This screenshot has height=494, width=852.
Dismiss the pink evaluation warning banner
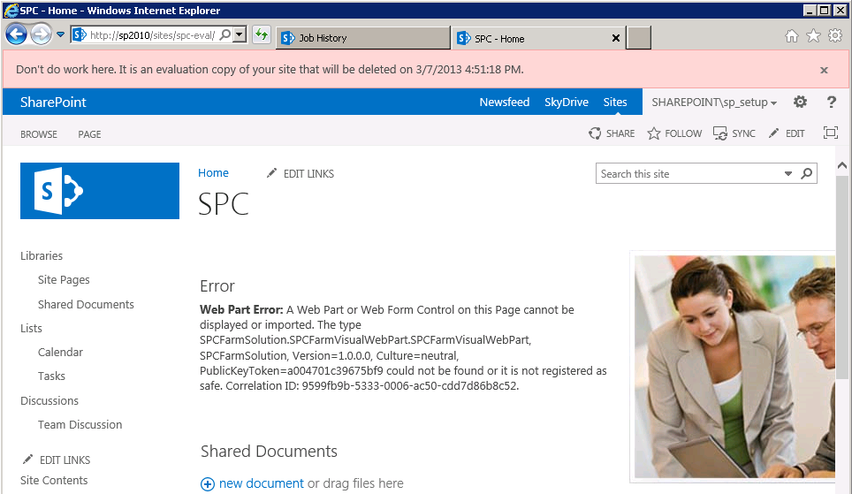825,70
